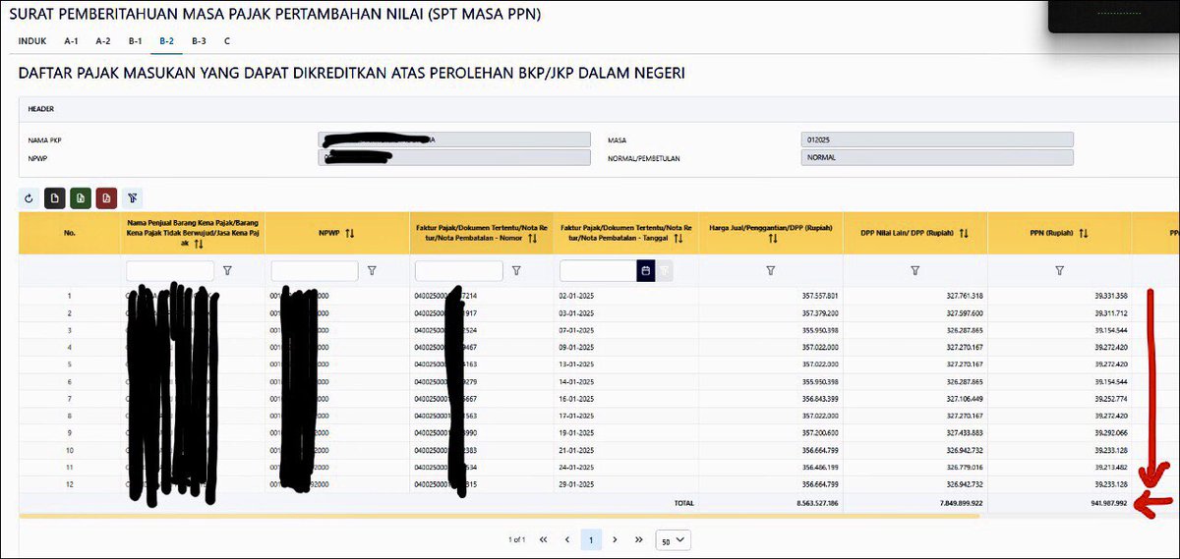Click total PPN value 941.987.992

point(1107,503)
